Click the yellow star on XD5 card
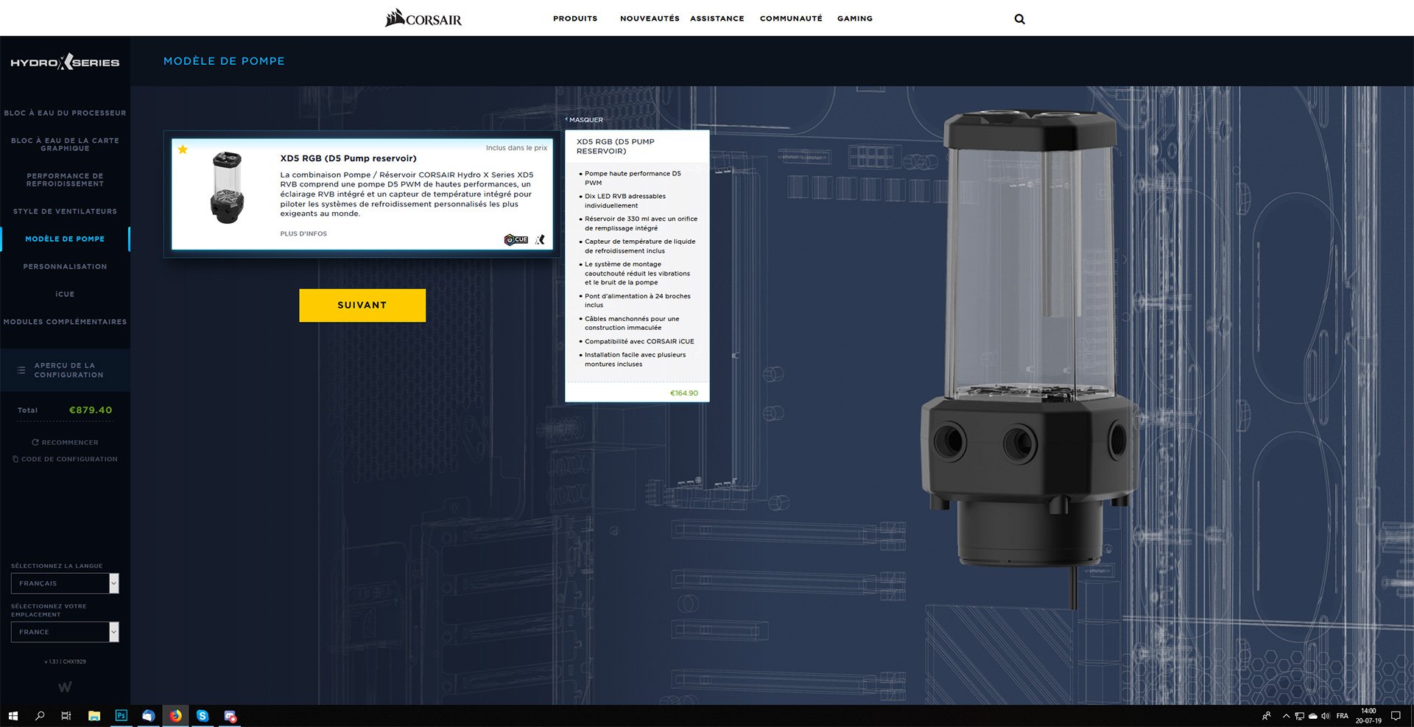 pyautogui.click(x=183, y=150)
